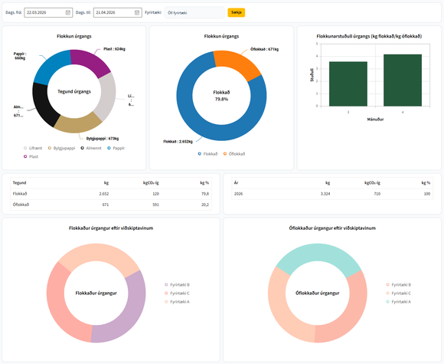444x364 pixels.
Task: Toggle Lífrænt legend item in waste type chart
Action: 33,148
